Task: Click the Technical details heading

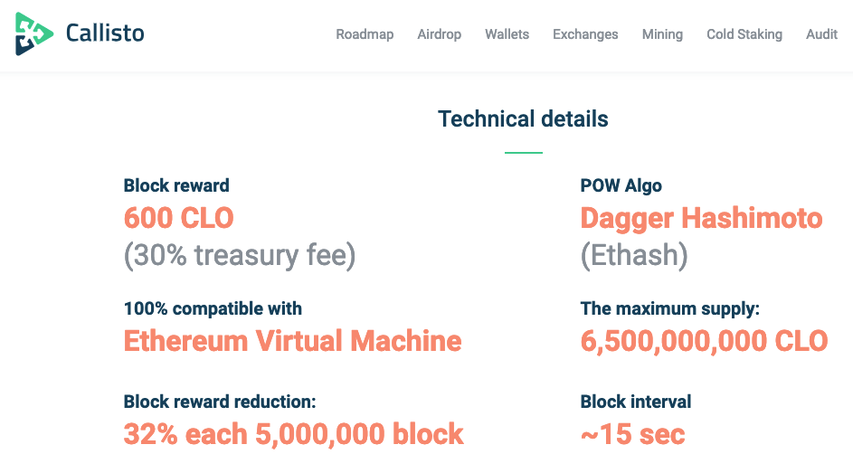Action: [523, 118]
